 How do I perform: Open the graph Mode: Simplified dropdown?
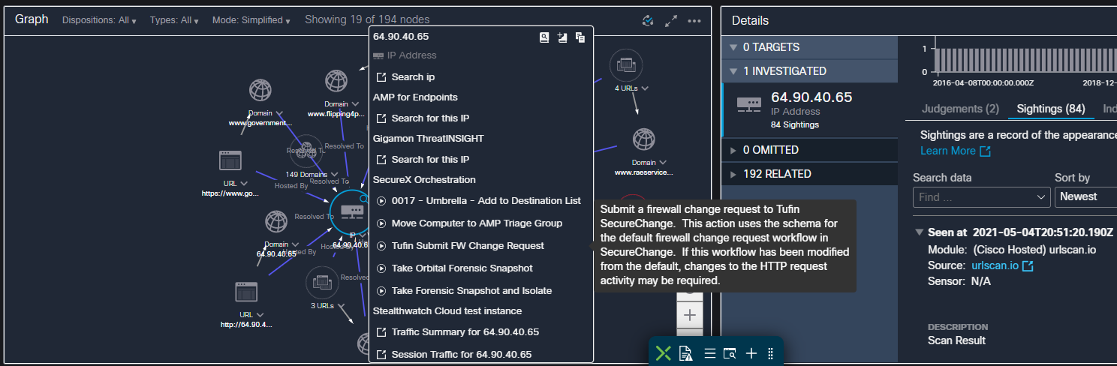(251, 20)
